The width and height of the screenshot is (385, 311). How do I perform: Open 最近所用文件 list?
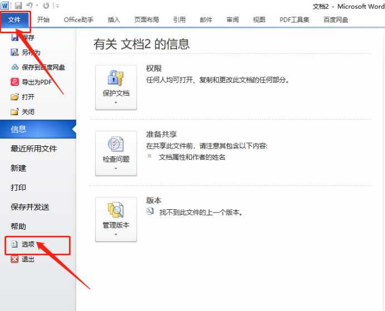pos(33,149)
